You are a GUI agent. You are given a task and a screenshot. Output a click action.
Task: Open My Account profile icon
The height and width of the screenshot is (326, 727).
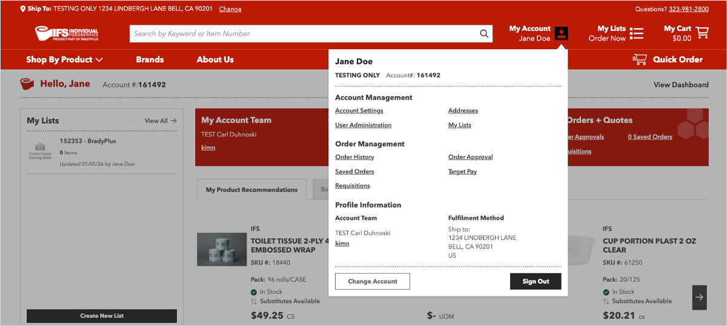point(562,33)
